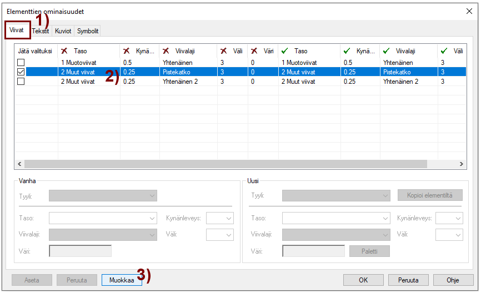Screen dimensions: 481x293
Task: Switch to the Tekstit tab
Action: tap(41, 31)
